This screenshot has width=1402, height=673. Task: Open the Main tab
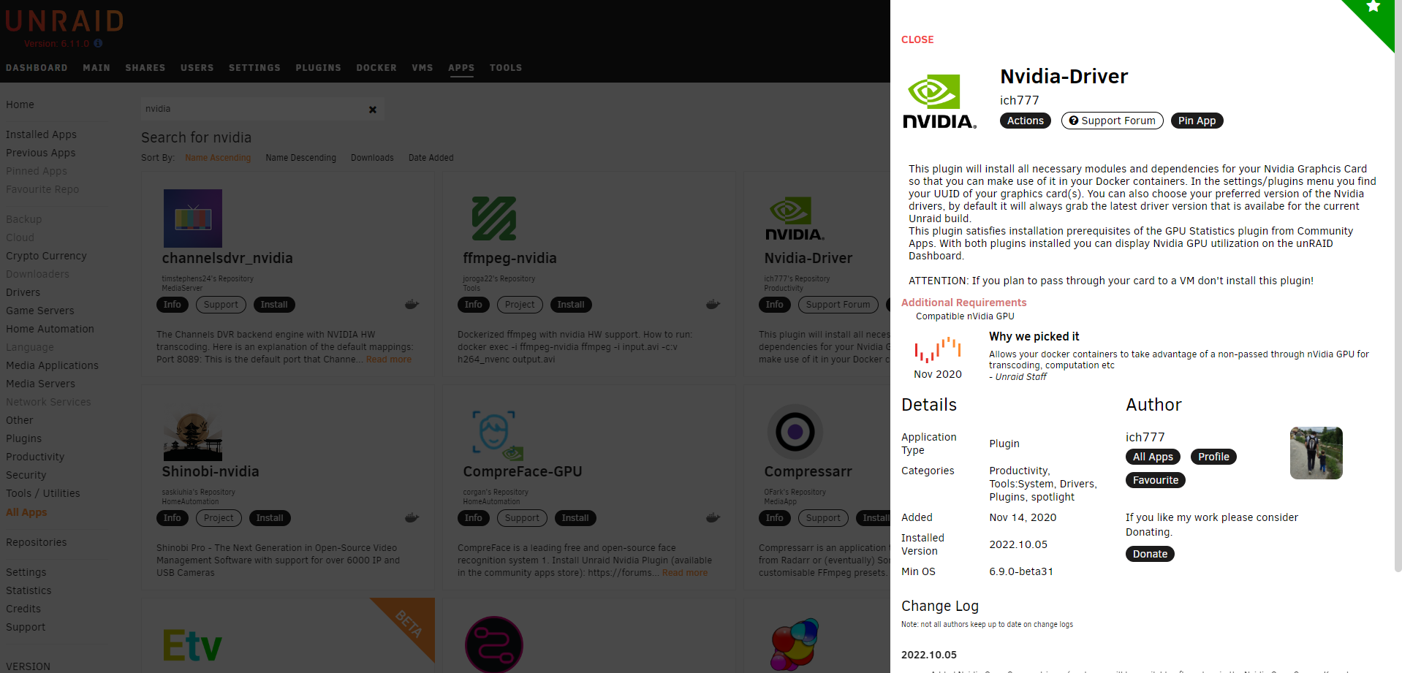(x=96, y=68)
